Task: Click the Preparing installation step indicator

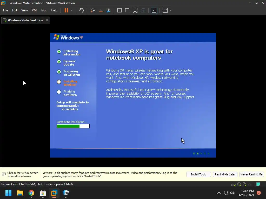Action: 59,72
